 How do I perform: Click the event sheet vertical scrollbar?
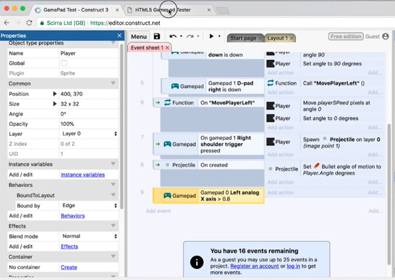pyautogui.click(x=389, y=194)
